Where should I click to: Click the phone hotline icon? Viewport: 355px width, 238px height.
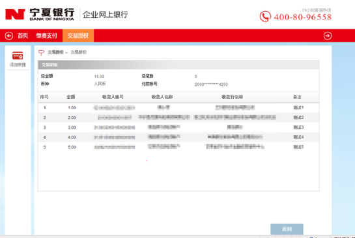265,16
